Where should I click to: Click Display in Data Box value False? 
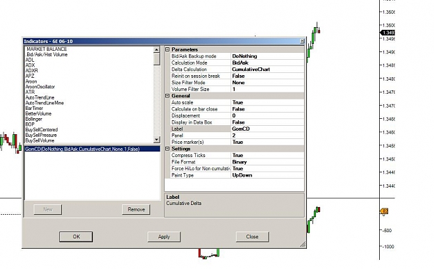[x=267, y=122]
